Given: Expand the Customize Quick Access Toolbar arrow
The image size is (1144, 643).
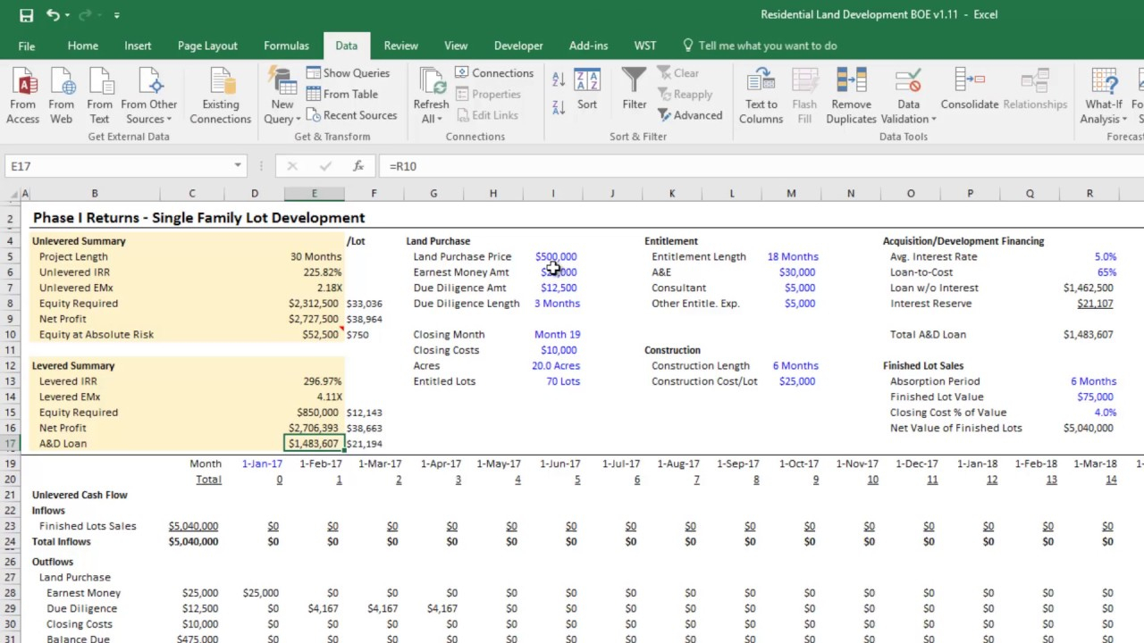Looking at the screenshot, I should coord(116,15).
